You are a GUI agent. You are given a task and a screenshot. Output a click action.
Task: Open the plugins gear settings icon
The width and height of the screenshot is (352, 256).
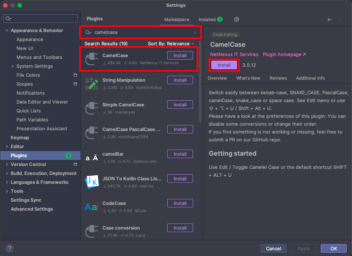pyautogui.click(x=237, y=20)
